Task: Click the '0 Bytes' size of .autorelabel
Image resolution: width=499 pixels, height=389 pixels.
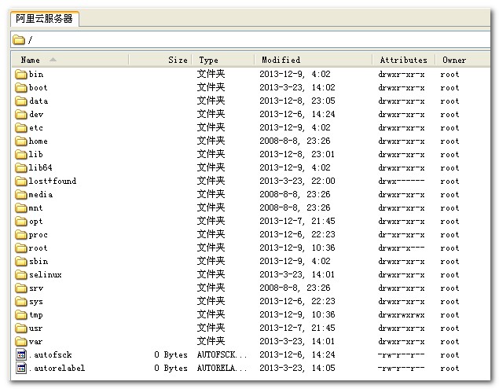Action: click(171, 368)
